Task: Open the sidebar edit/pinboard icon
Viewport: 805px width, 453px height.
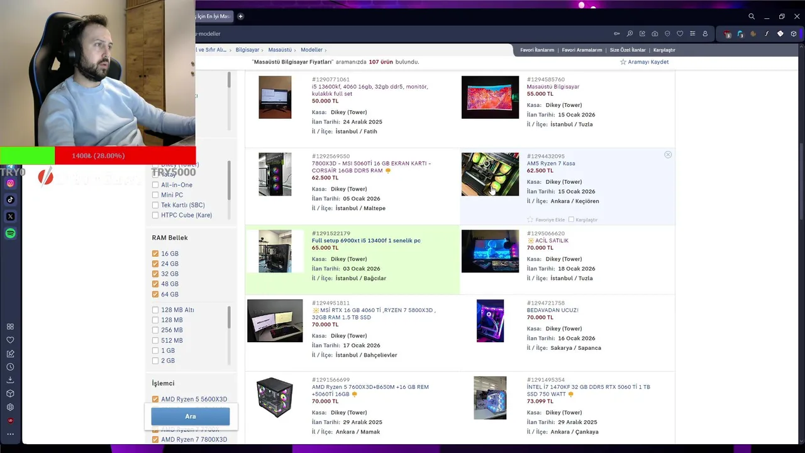Action: [x=10, y=354]
